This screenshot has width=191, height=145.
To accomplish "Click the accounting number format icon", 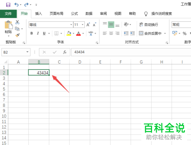I will coord(175,33).
